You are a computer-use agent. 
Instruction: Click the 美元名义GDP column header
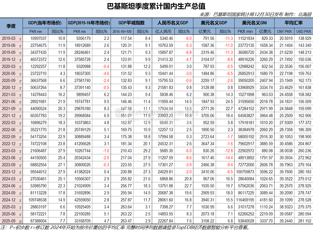pos(213,23)
